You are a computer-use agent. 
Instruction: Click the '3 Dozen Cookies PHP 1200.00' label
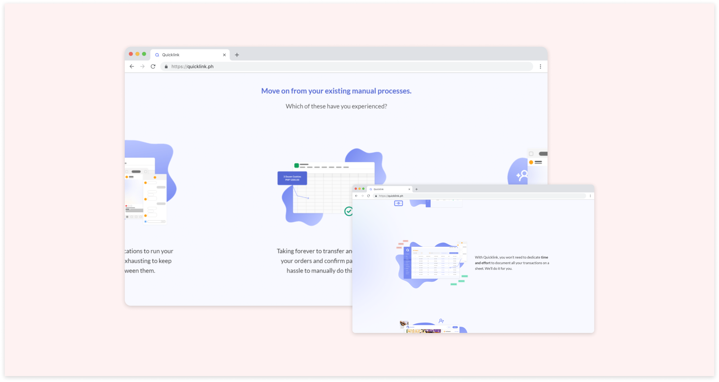292,178
